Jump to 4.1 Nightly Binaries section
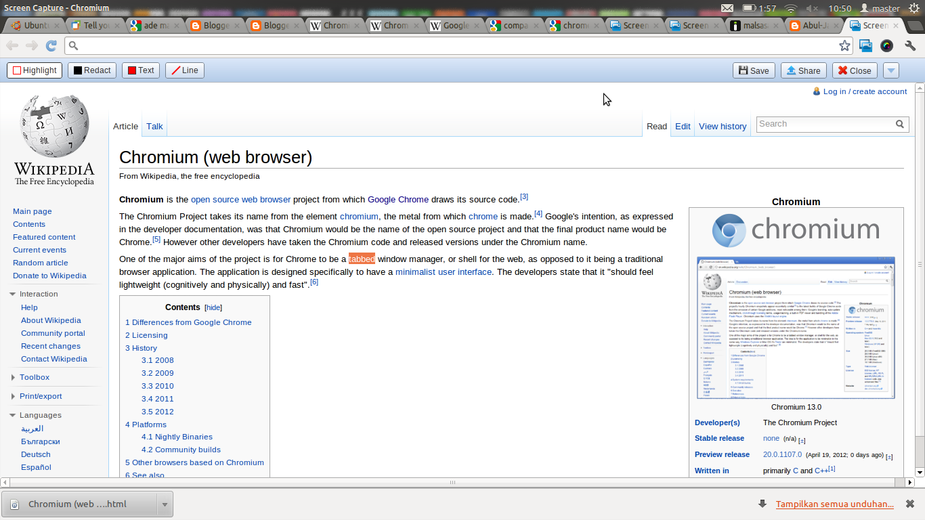 point(177,437)
